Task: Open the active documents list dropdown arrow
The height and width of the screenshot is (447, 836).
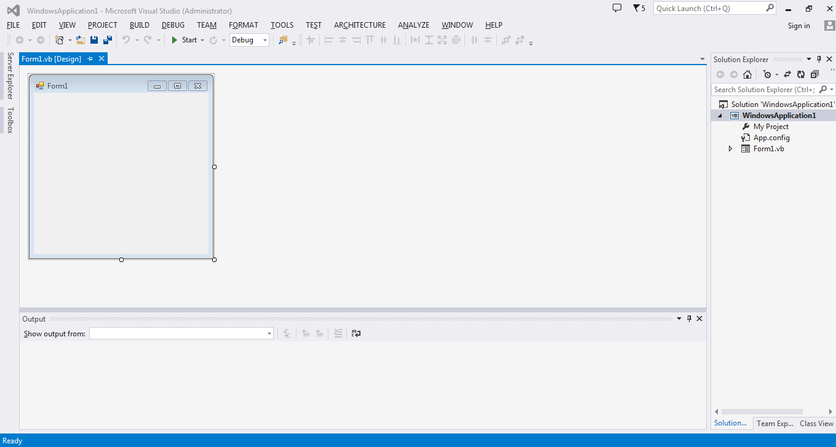Action: tap(703, 58)
